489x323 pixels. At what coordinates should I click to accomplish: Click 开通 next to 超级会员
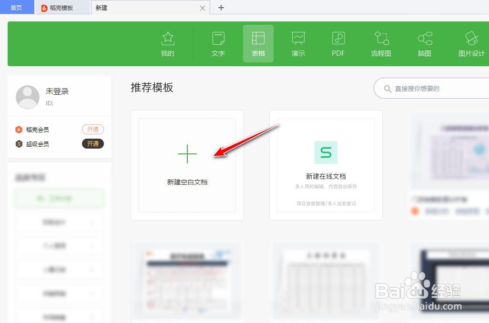(92, 143)
